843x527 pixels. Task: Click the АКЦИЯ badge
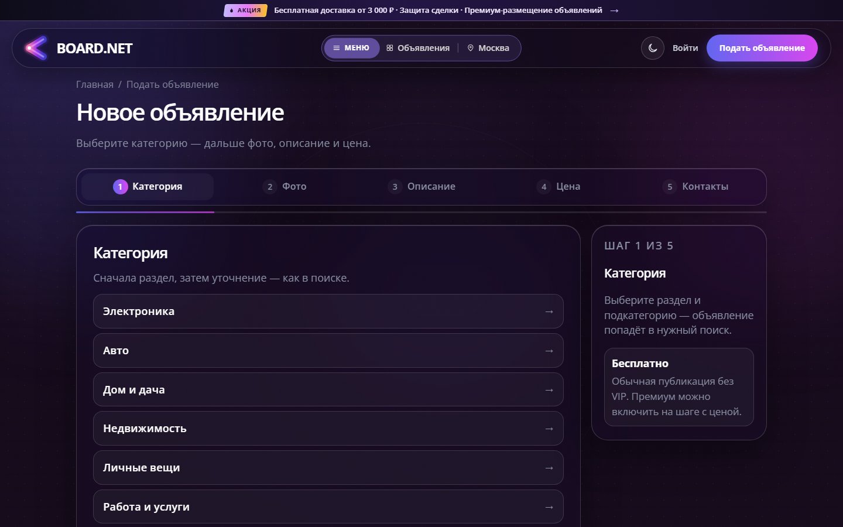(x=245, y=11)
